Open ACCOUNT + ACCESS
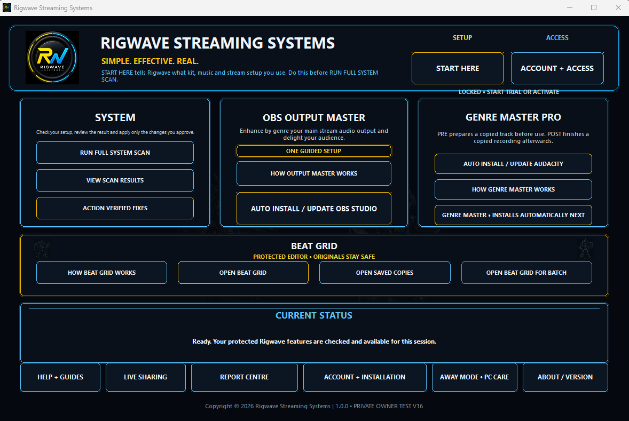The image size is (629, 421). 557,68
